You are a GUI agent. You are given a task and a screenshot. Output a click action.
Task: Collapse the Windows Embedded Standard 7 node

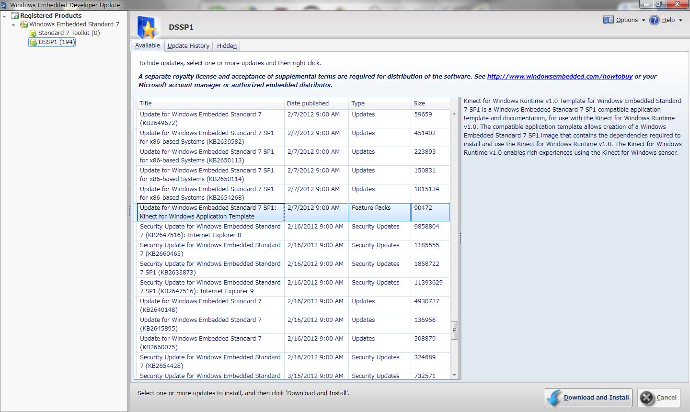click(x=13, y=24)
